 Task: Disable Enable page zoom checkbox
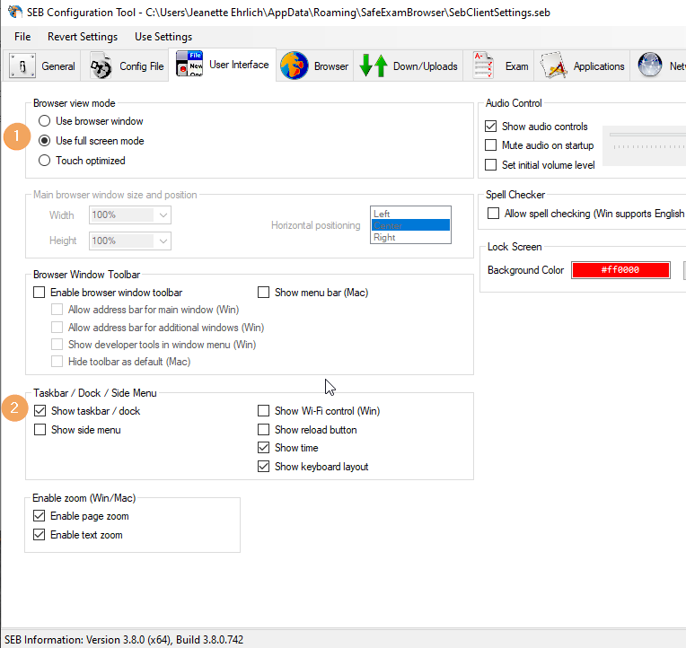(39, 516)
